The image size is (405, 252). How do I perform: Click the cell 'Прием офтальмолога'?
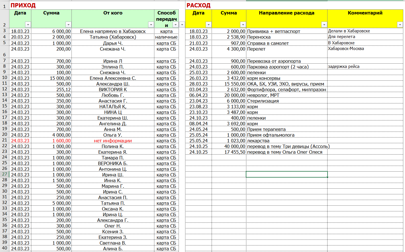(287, 135)
